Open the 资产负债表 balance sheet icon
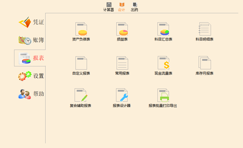 (81, 29)
